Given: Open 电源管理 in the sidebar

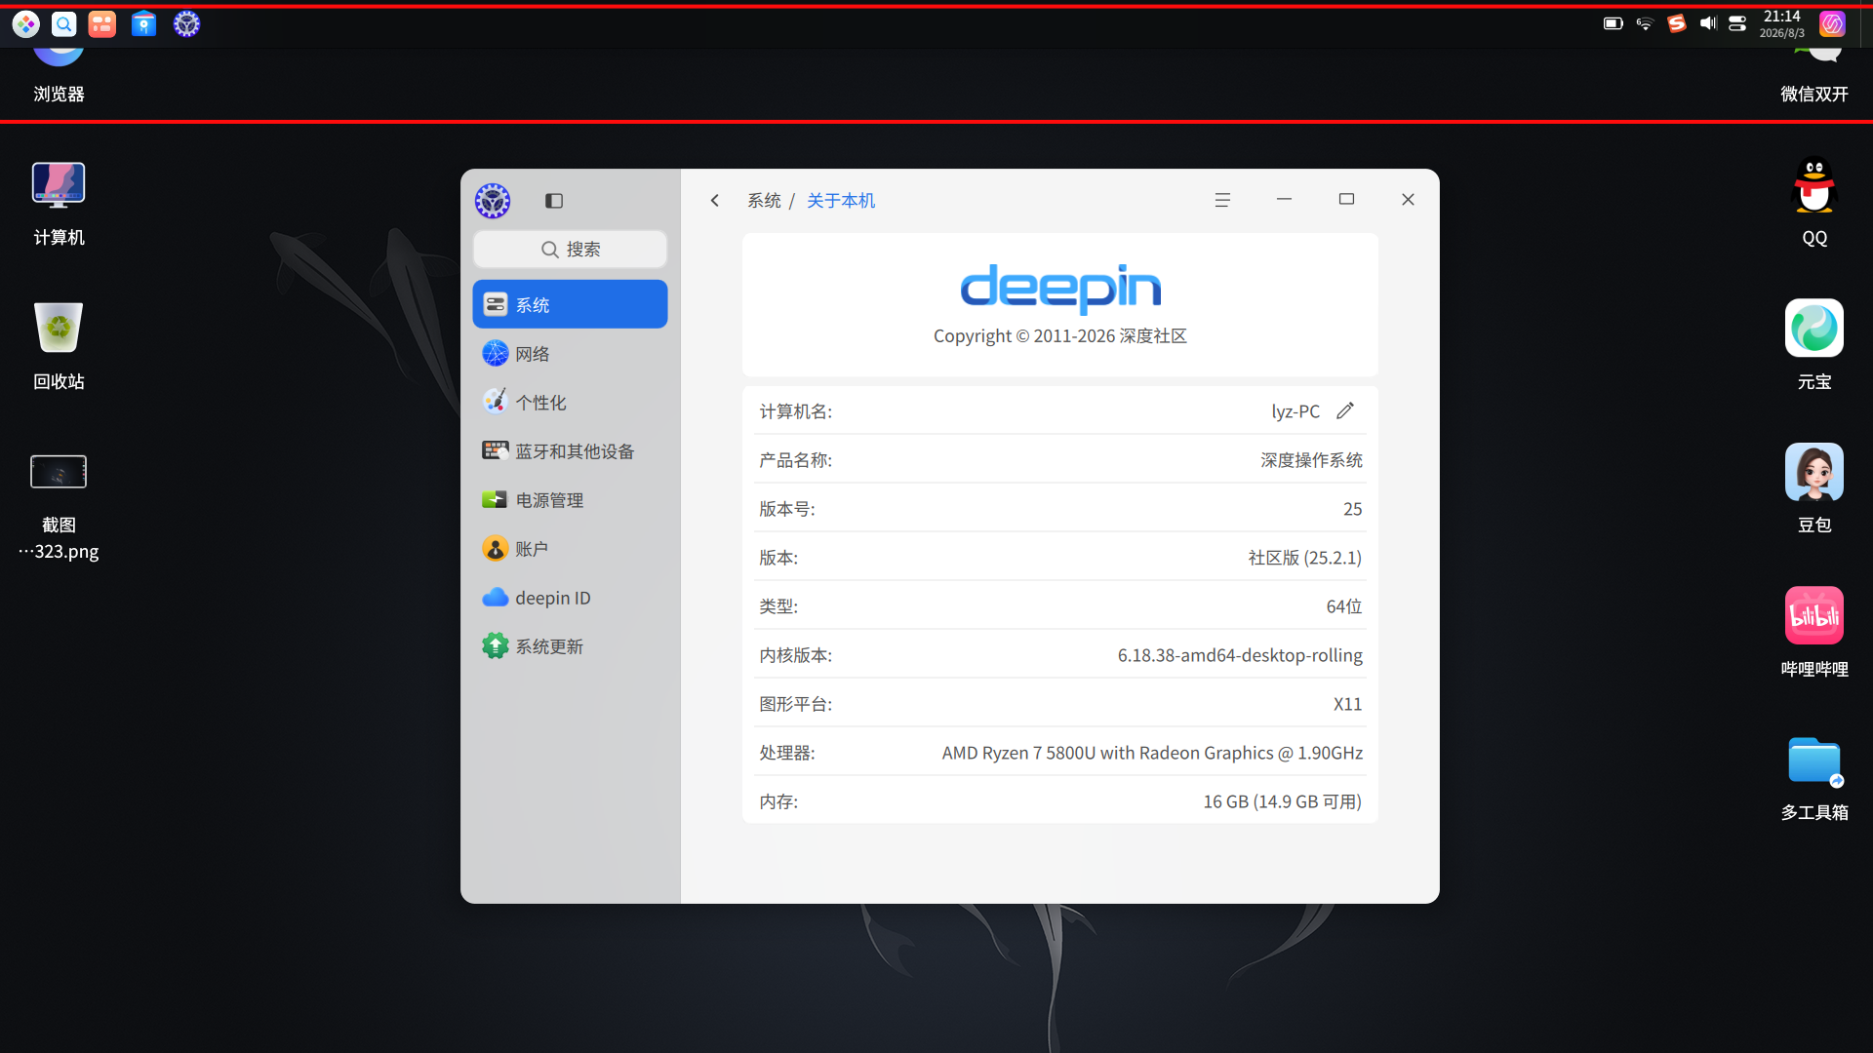Looking at the screenshot, I should point(571,499).
